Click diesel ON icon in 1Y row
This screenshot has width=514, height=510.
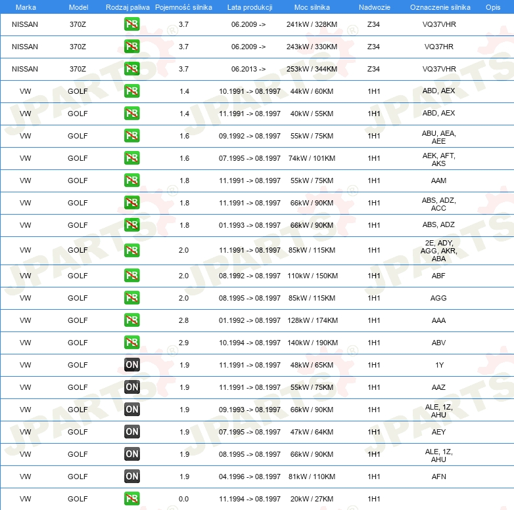pos(131,365)
